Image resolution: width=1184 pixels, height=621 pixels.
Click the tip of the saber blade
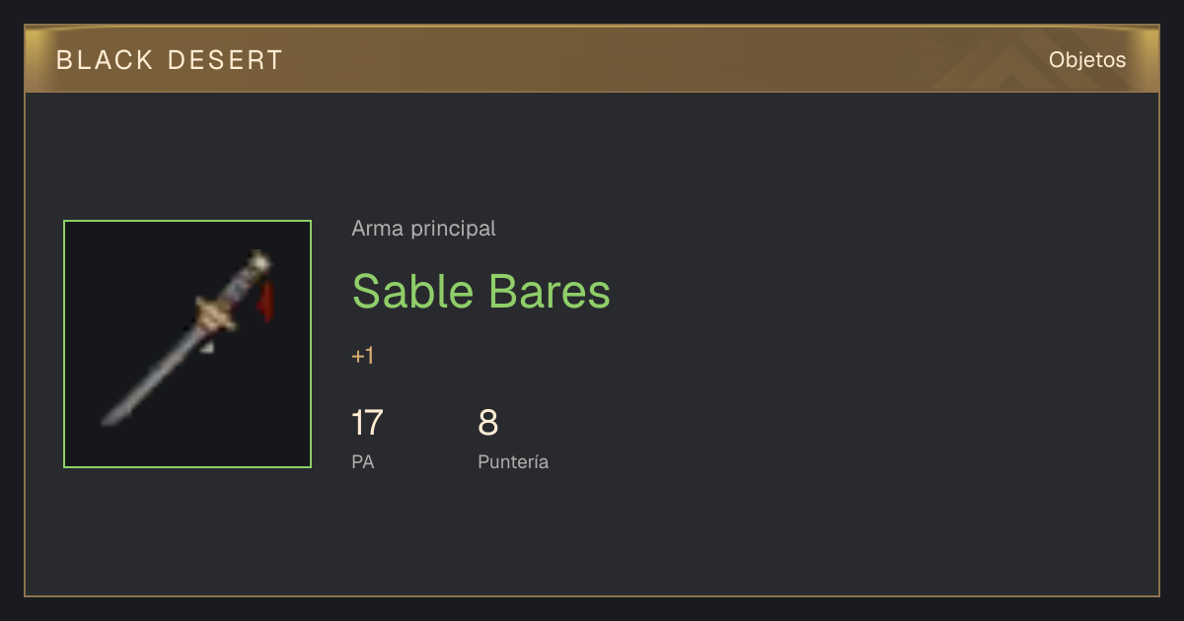coord(108,420)
